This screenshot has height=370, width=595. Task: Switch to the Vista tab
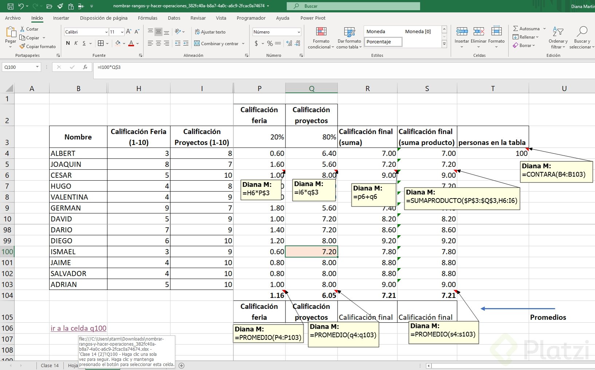point(221,18)
